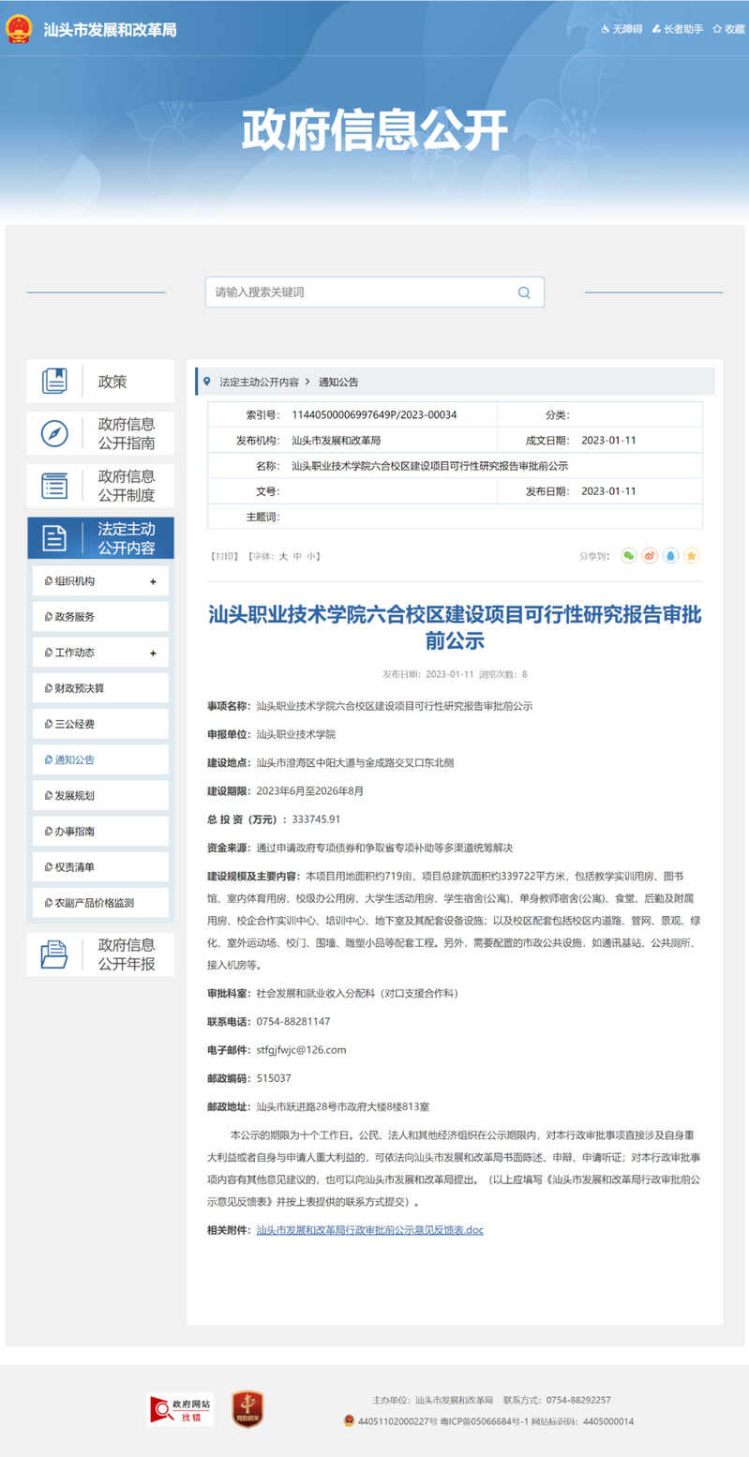Click the national emblem logo in header
Screen dimensions: 749x1457
[19, 29]
